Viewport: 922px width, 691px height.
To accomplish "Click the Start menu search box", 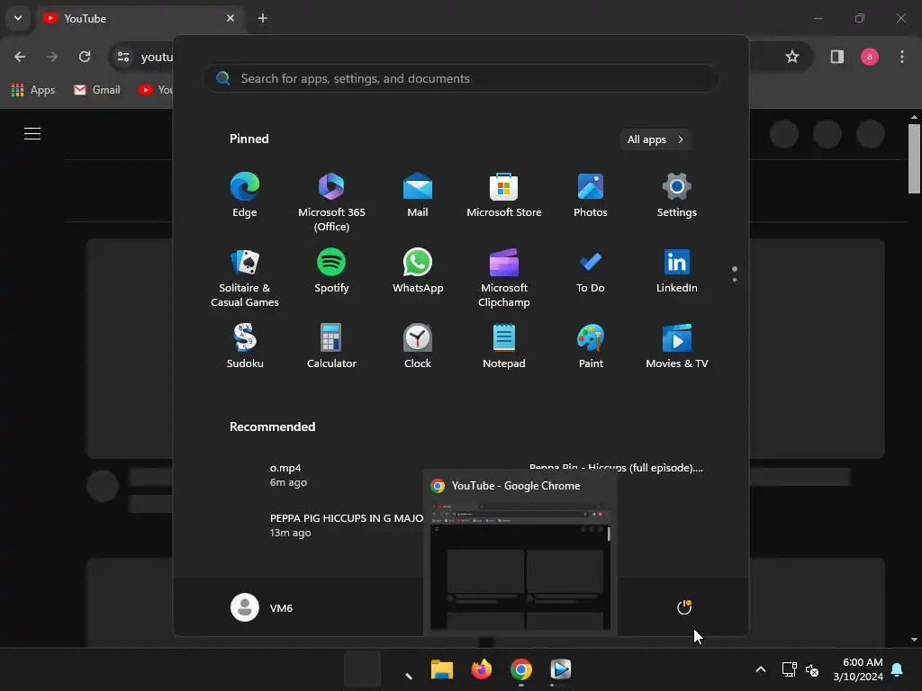I will tap(460, 78).
